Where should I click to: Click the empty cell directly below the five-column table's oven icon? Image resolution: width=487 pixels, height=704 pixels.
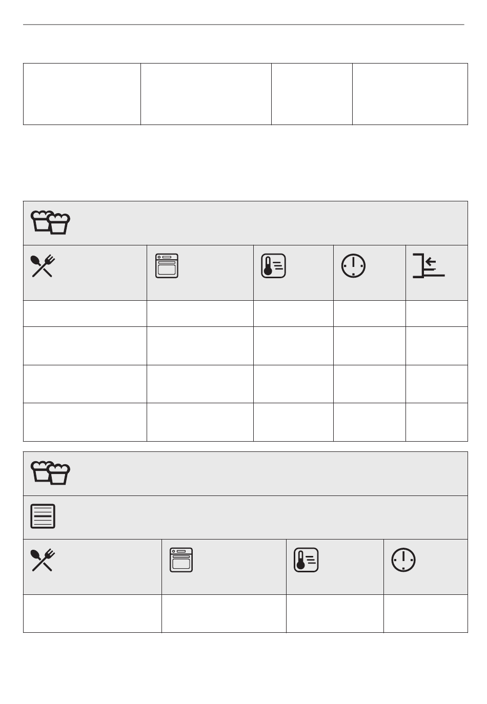click(200, 314)
